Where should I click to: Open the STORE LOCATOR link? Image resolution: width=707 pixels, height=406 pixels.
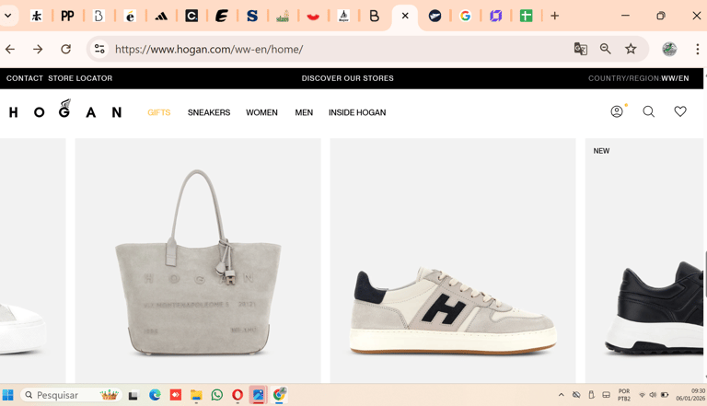(80, 78)
